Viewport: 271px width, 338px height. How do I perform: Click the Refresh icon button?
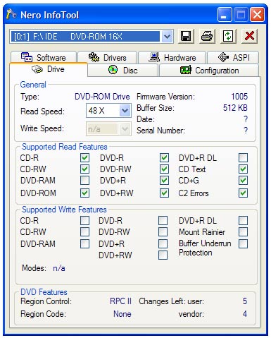228,37
